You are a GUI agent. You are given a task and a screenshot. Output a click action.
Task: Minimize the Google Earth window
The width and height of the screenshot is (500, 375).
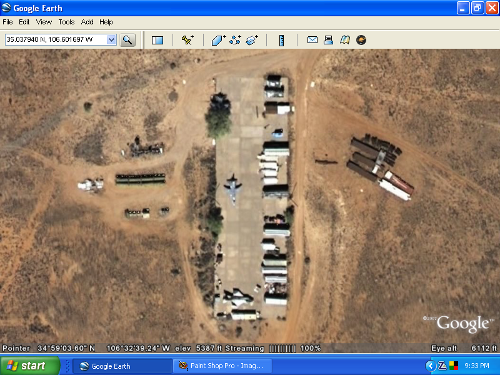463,8
